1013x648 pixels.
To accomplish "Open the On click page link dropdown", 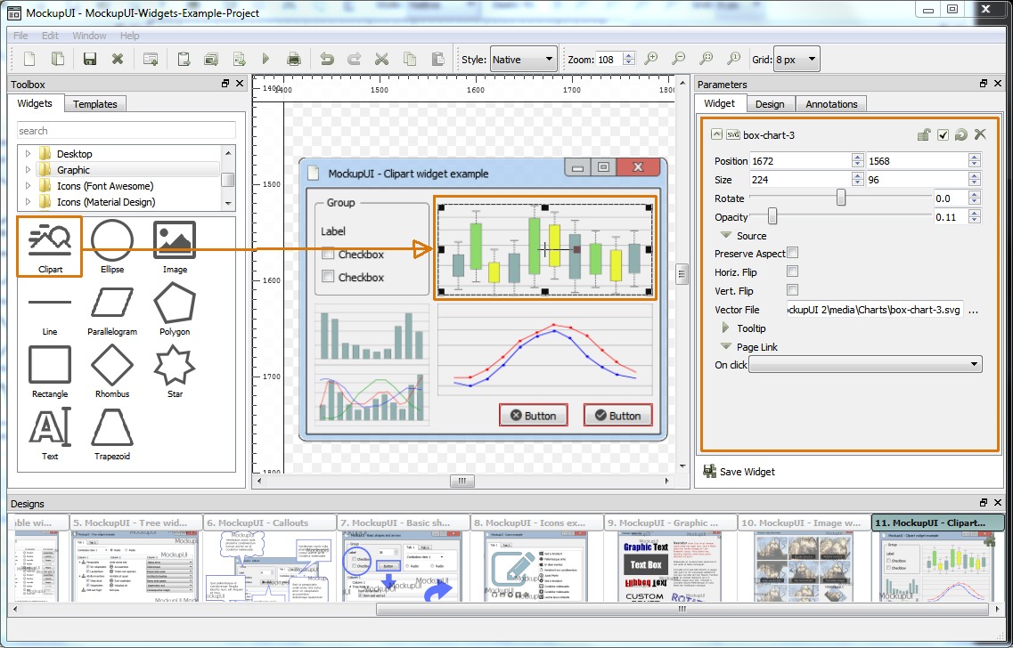I will (x=865, y=365).
